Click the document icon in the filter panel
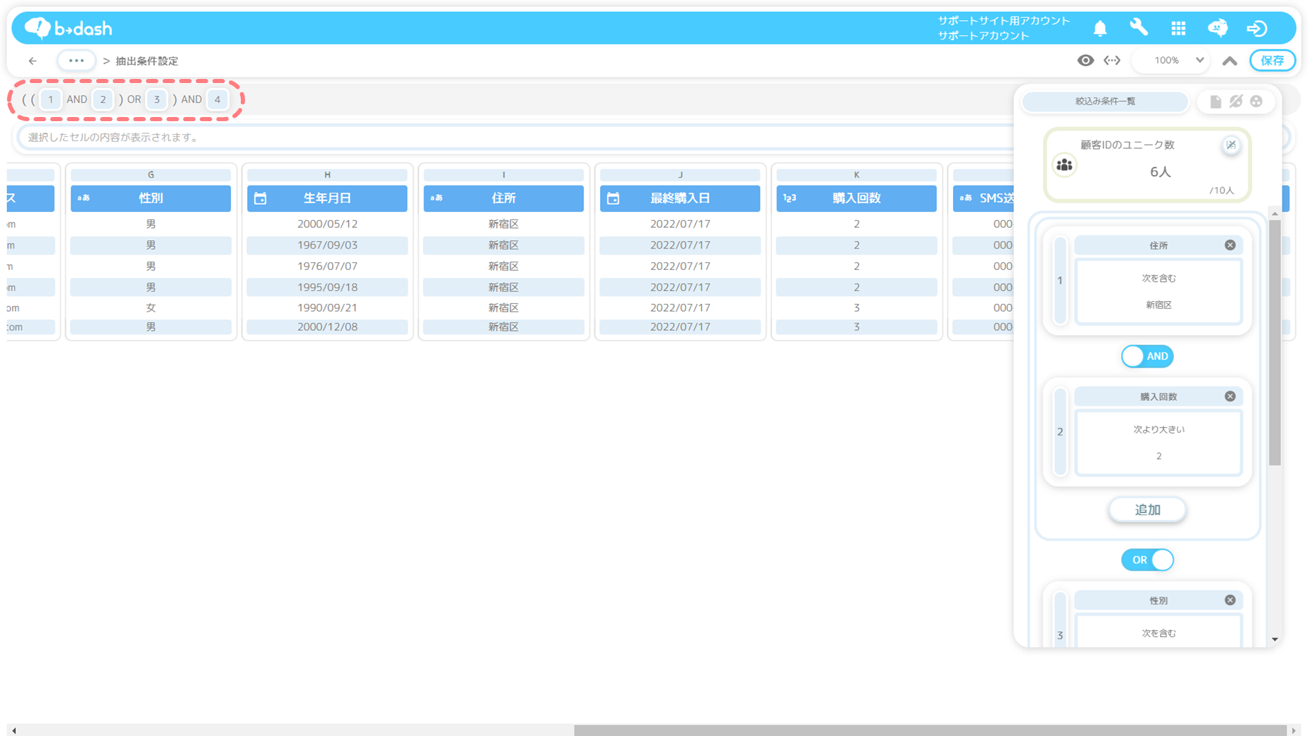This screenshot has width=1308, height=736. (x=1215, y=102)
